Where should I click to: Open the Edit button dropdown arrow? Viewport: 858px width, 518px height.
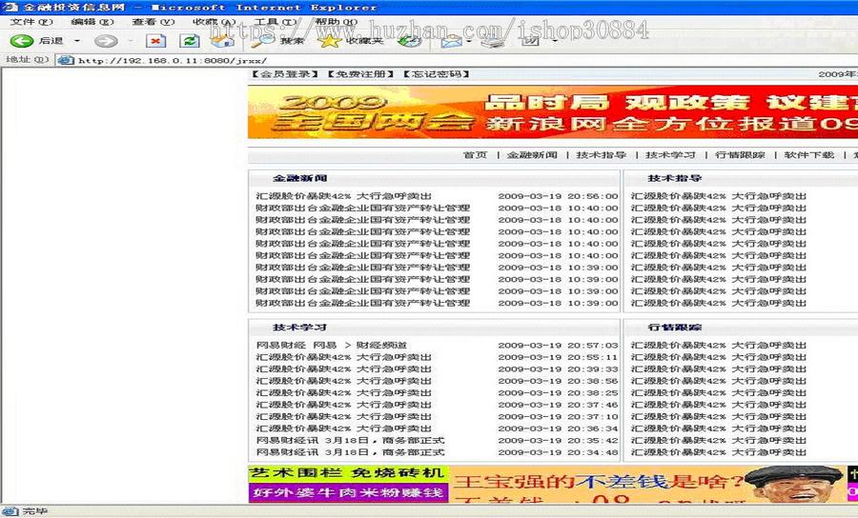click(x=555, y=41)
